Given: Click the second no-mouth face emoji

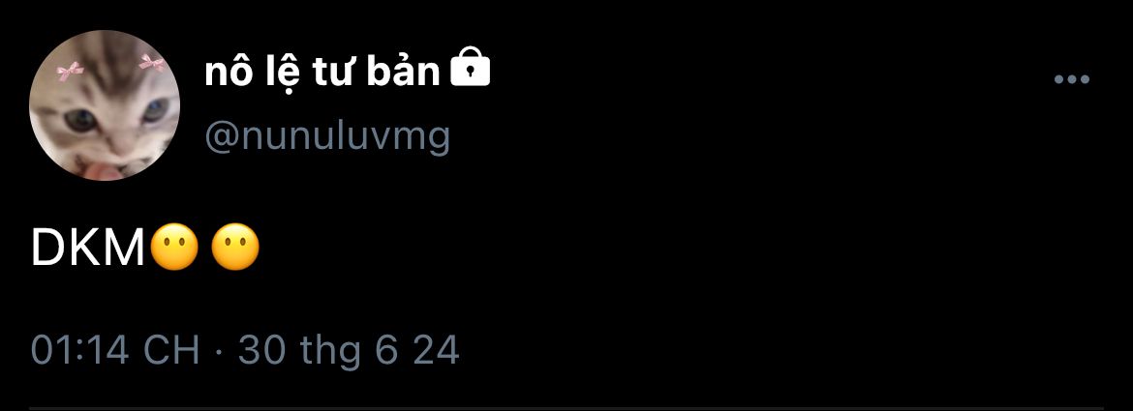Looking at the screenshot, I should pos(235,248).
